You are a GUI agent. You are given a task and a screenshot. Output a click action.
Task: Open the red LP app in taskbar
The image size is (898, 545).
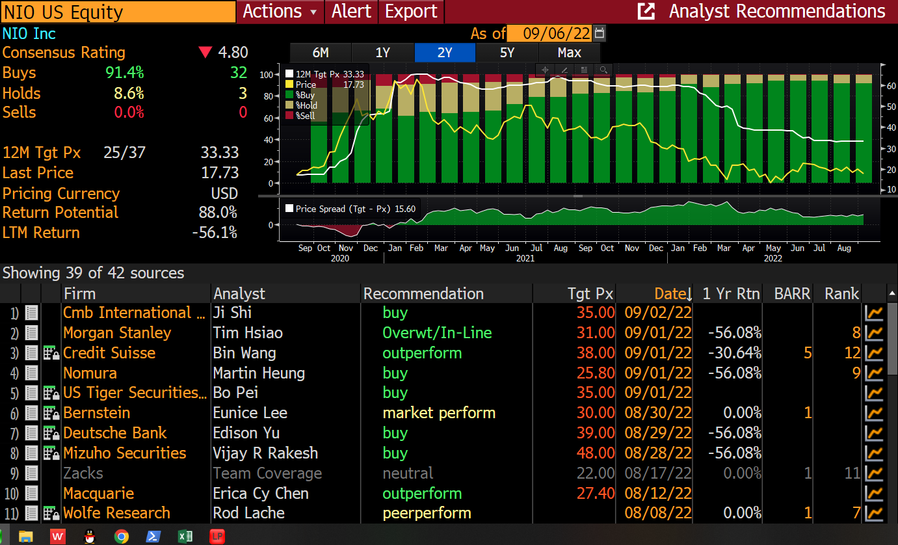(x=217, y=537)
